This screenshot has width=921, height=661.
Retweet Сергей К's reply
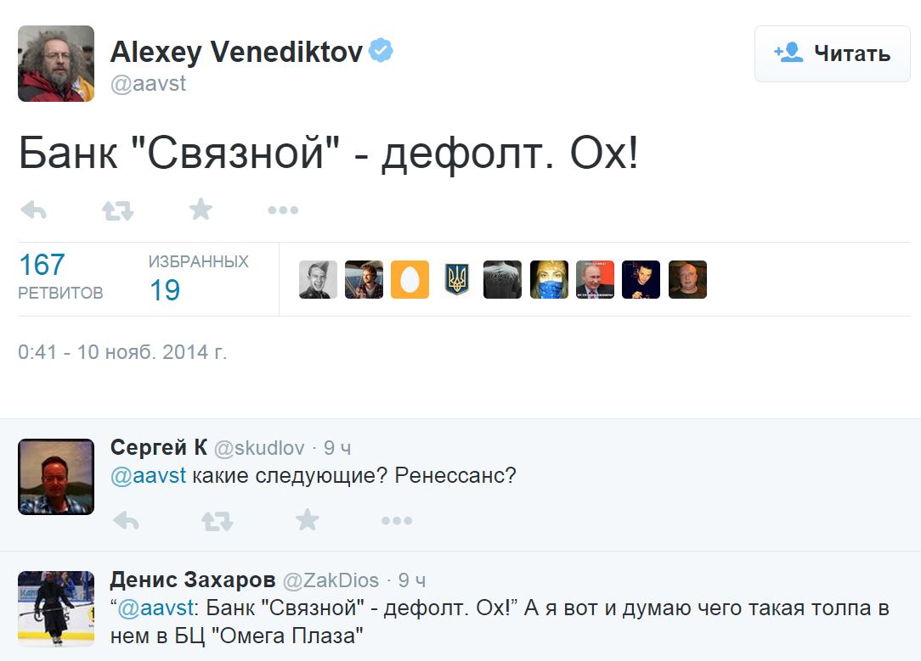217,520
